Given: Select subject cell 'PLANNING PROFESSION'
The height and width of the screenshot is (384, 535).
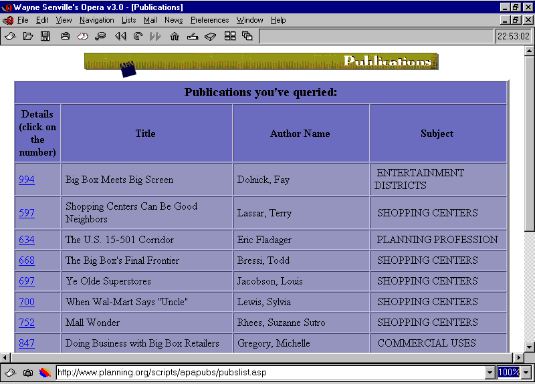Looking at the screenshot, I should (439, 240).
